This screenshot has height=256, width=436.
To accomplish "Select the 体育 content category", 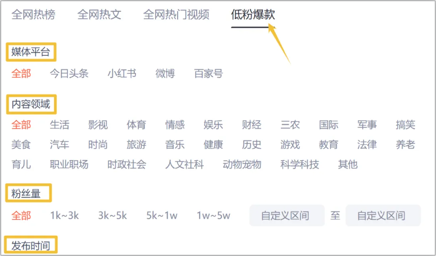I will coord(136,125).
